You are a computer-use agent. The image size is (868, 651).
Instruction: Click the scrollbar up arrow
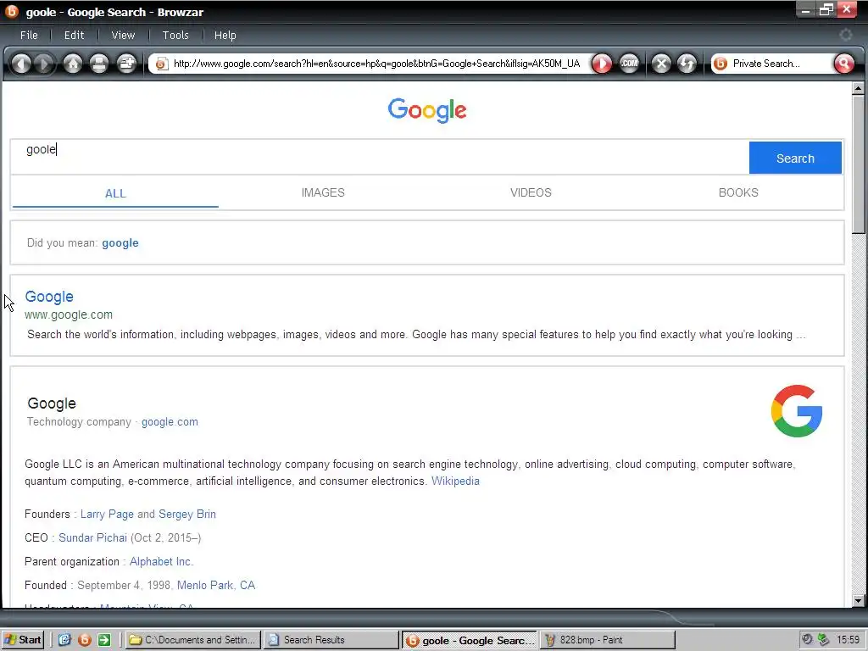[858, 88]
